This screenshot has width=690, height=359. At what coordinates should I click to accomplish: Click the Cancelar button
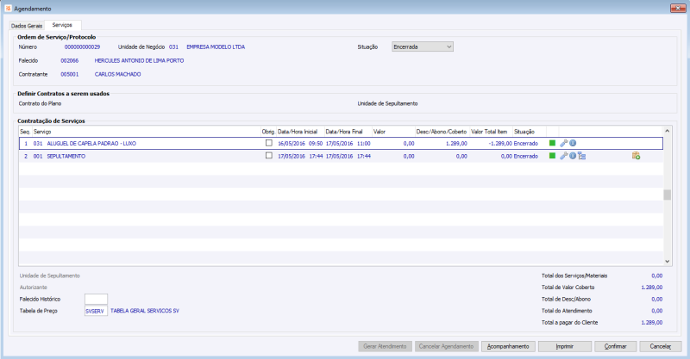(x=661, y=346)
